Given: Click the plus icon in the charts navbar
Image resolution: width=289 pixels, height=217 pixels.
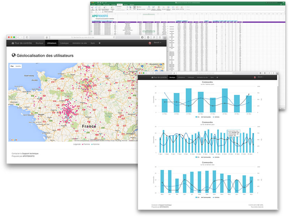Looking at the screenshot, I should pos(217,77).
